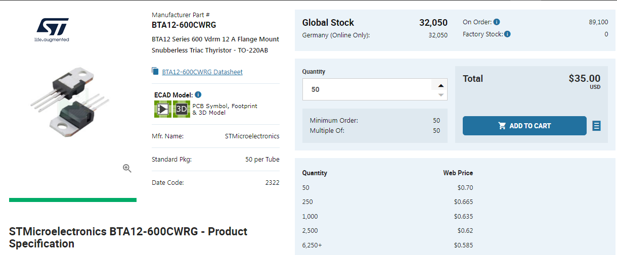The image size is (617, 255).
Task: Open BTA12-600CWRG Datasheet link
Action: (202, 72)
